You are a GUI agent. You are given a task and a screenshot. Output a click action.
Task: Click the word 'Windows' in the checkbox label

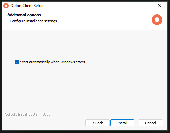[66, 62]
